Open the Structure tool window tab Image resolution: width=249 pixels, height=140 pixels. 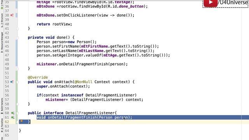click(2, 20)
